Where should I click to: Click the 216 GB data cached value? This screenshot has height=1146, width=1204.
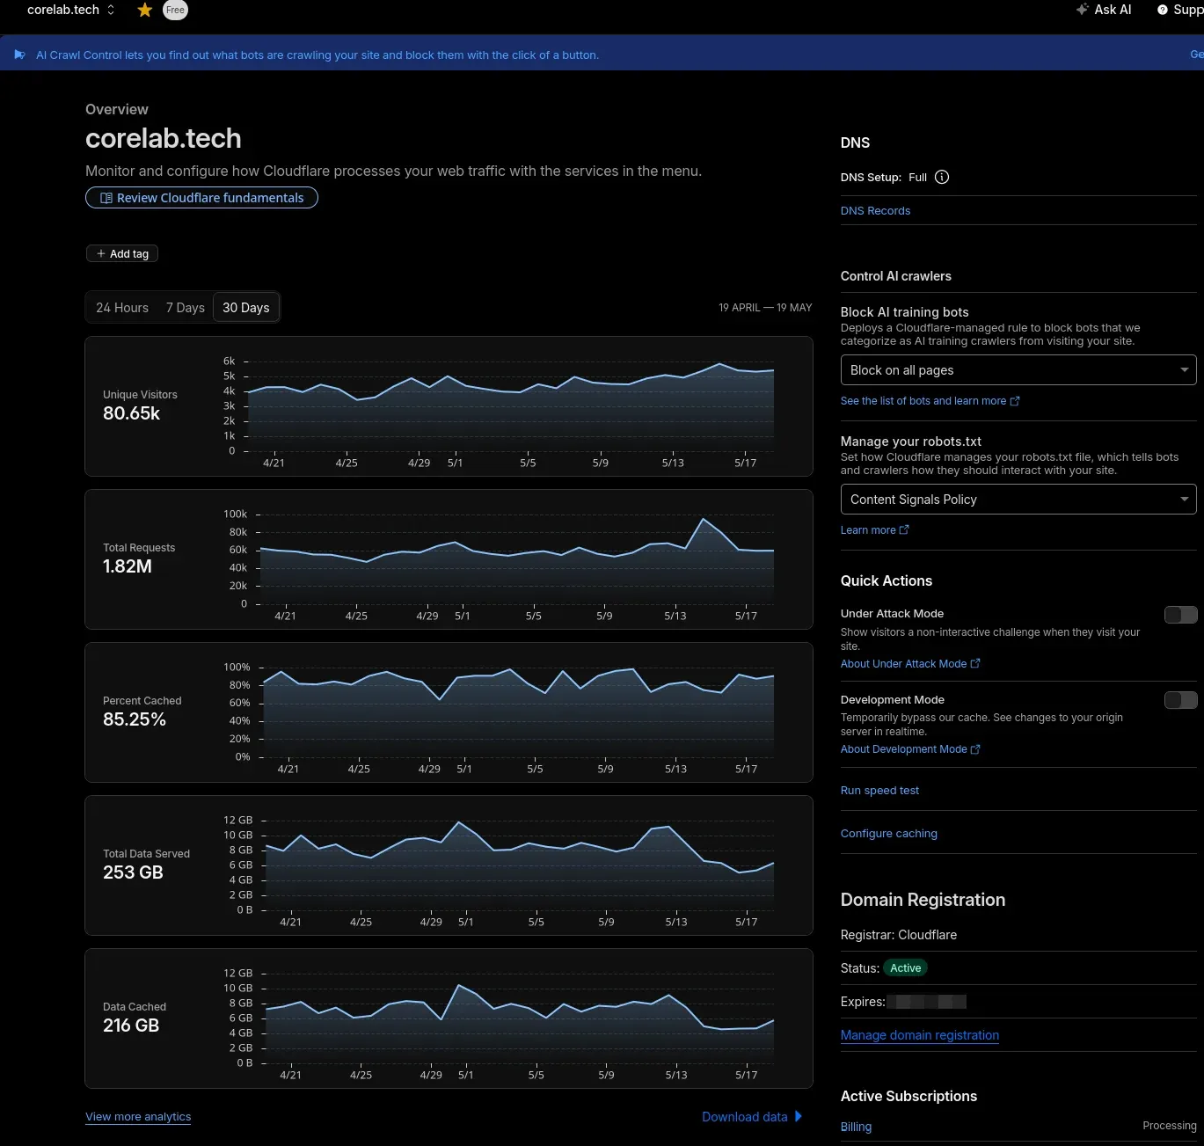coord(131,1026)
